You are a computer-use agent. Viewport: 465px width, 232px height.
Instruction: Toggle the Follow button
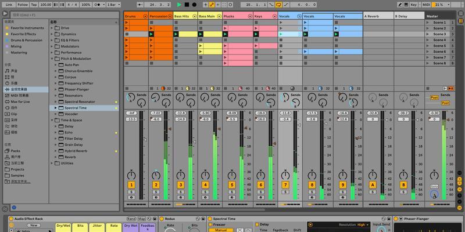tap(23, 5)
